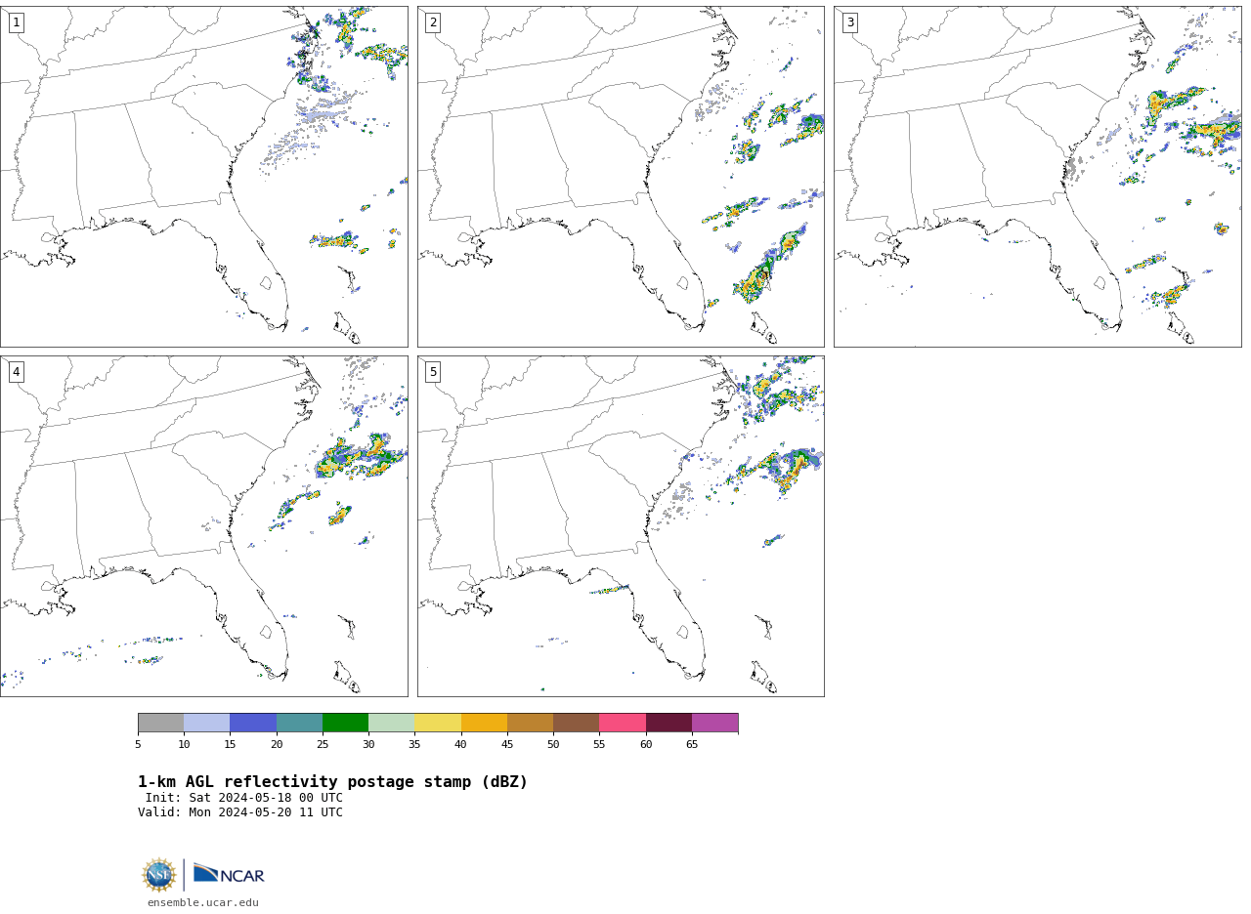
Task: Select the blue 15-20 dBZ swatch
Action: (x=253, y=723)
